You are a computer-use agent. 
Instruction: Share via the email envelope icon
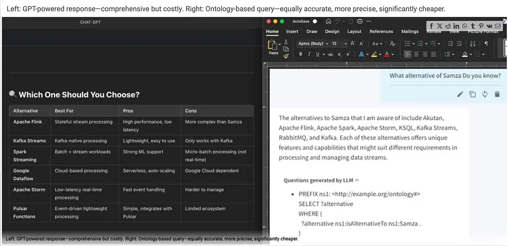[497, 26]
